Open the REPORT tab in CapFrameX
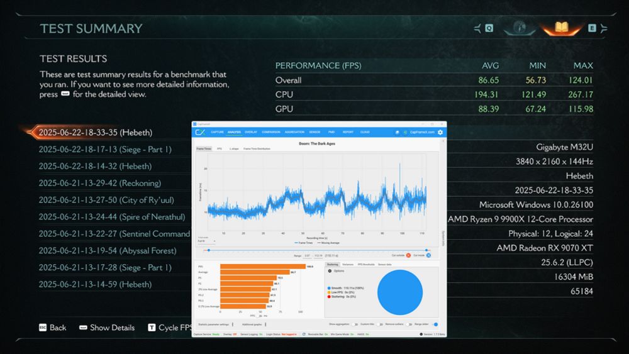629x354 pixels. (348, 132)
